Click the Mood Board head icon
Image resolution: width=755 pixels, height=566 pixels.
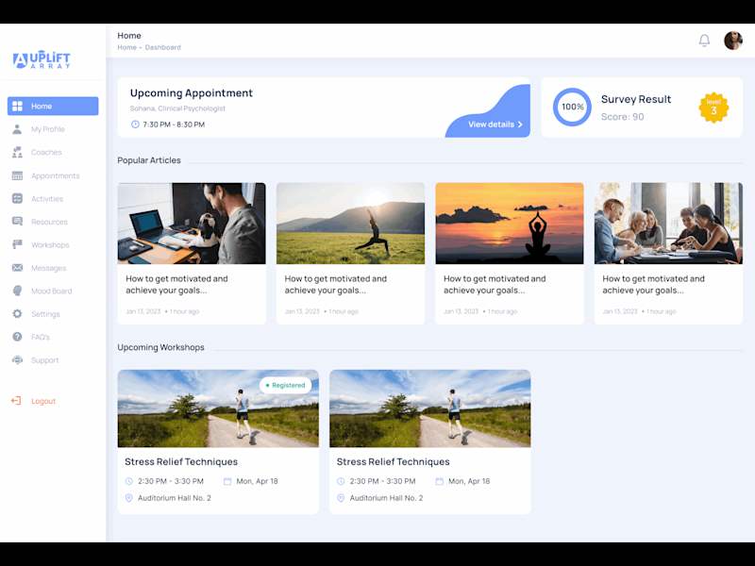tap(17, 291)
